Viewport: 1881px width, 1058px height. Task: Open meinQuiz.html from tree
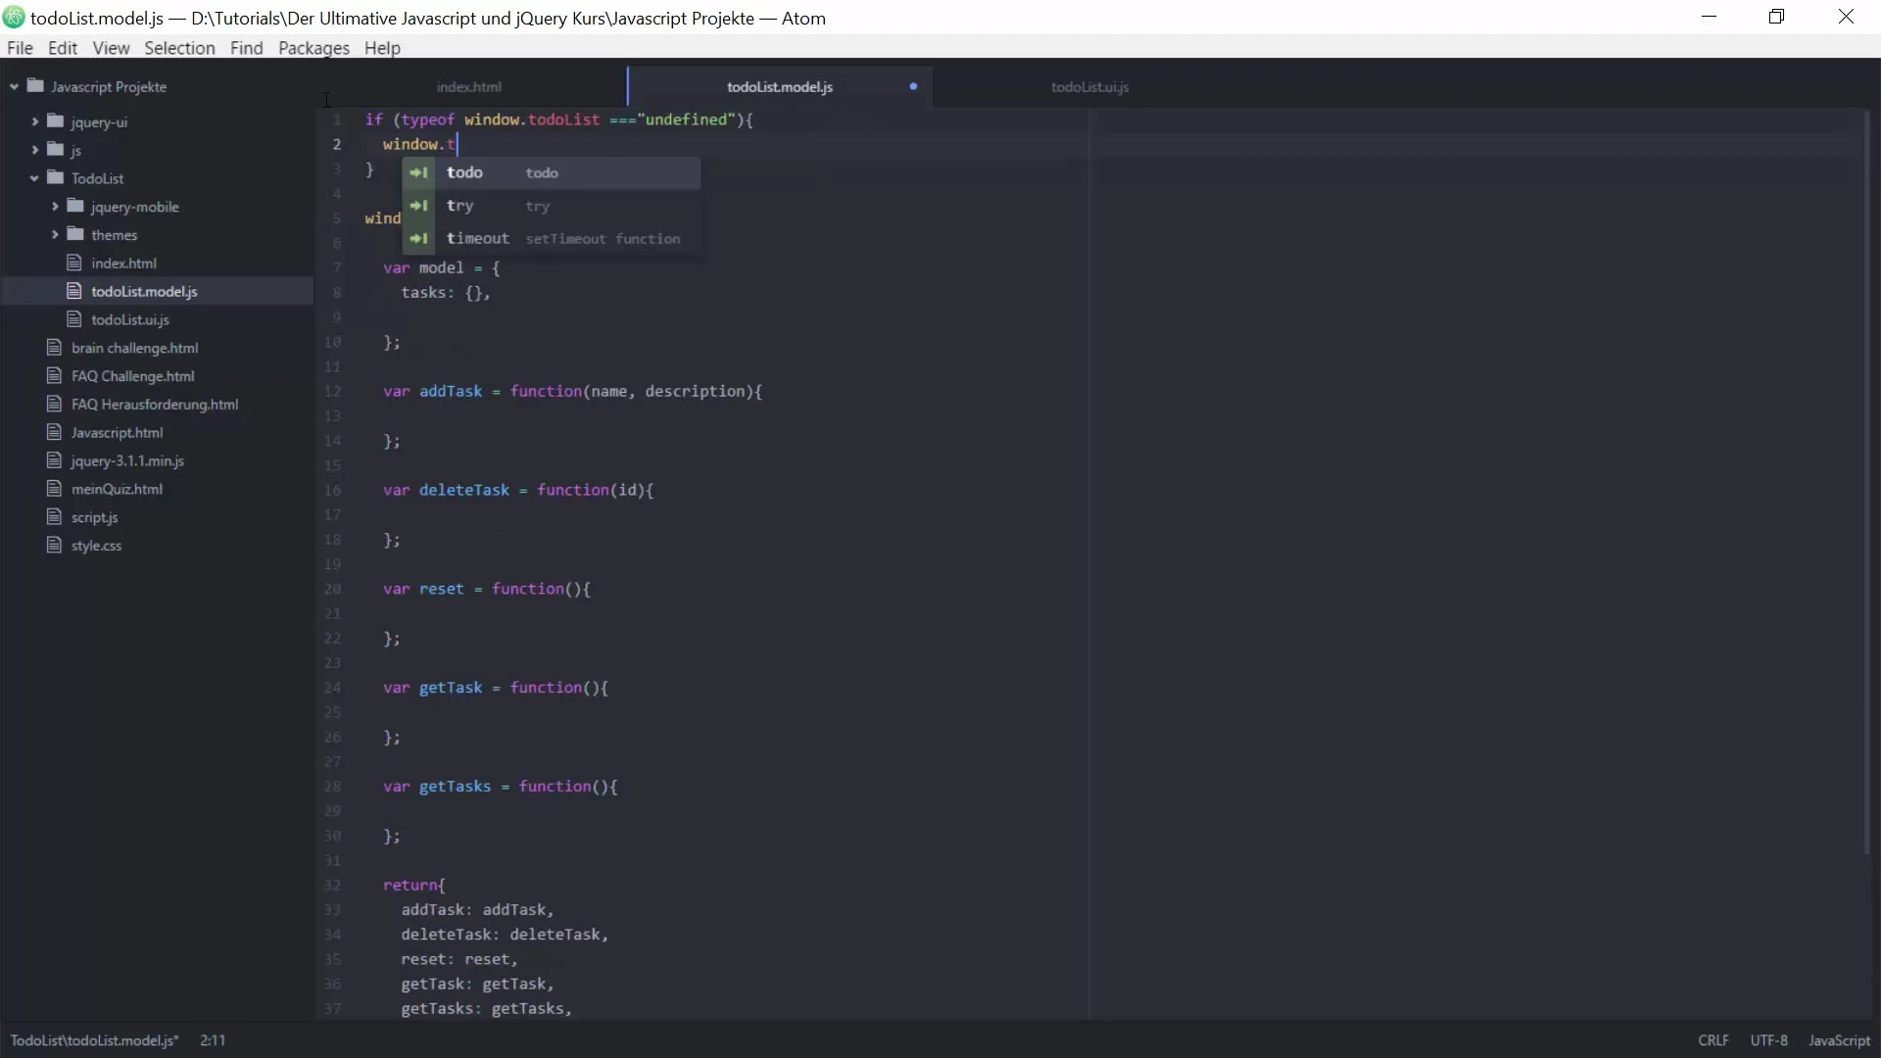117,489
